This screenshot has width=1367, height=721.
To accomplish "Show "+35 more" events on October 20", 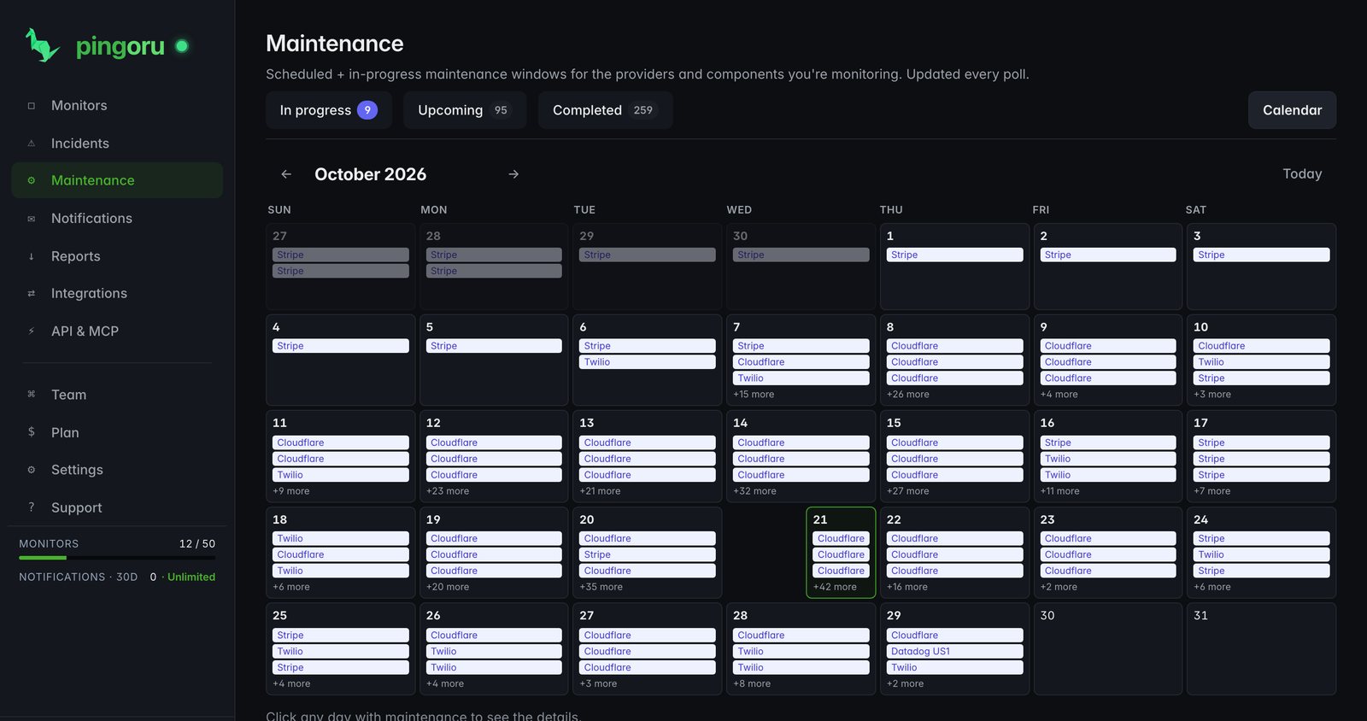I will 601,587.
